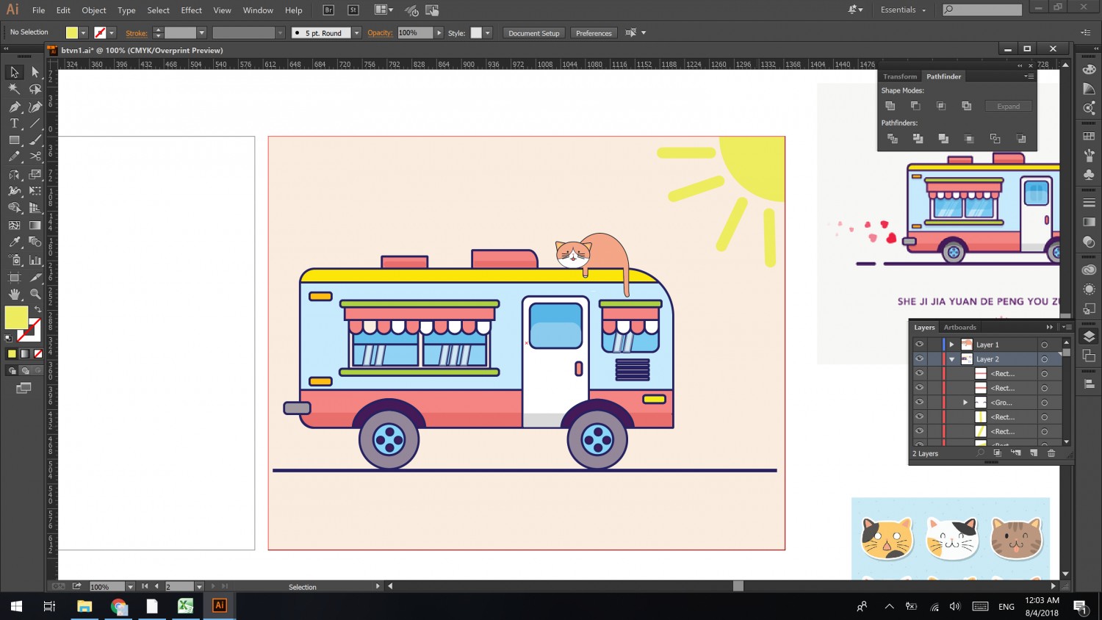1102x620 pixels.
Task: Switch to the Transform tab
Action: [900, 76]
